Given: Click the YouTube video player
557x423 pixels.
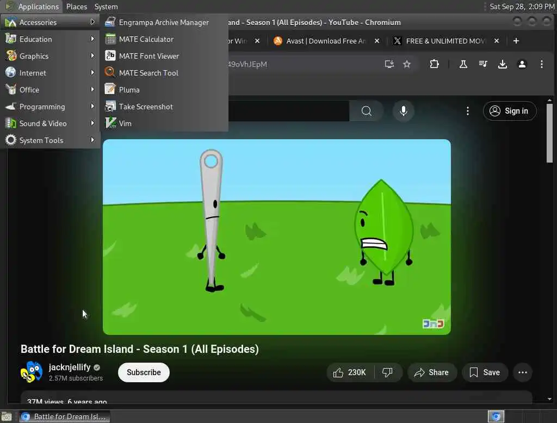Looking at the screenshot, I should [277, 237].
